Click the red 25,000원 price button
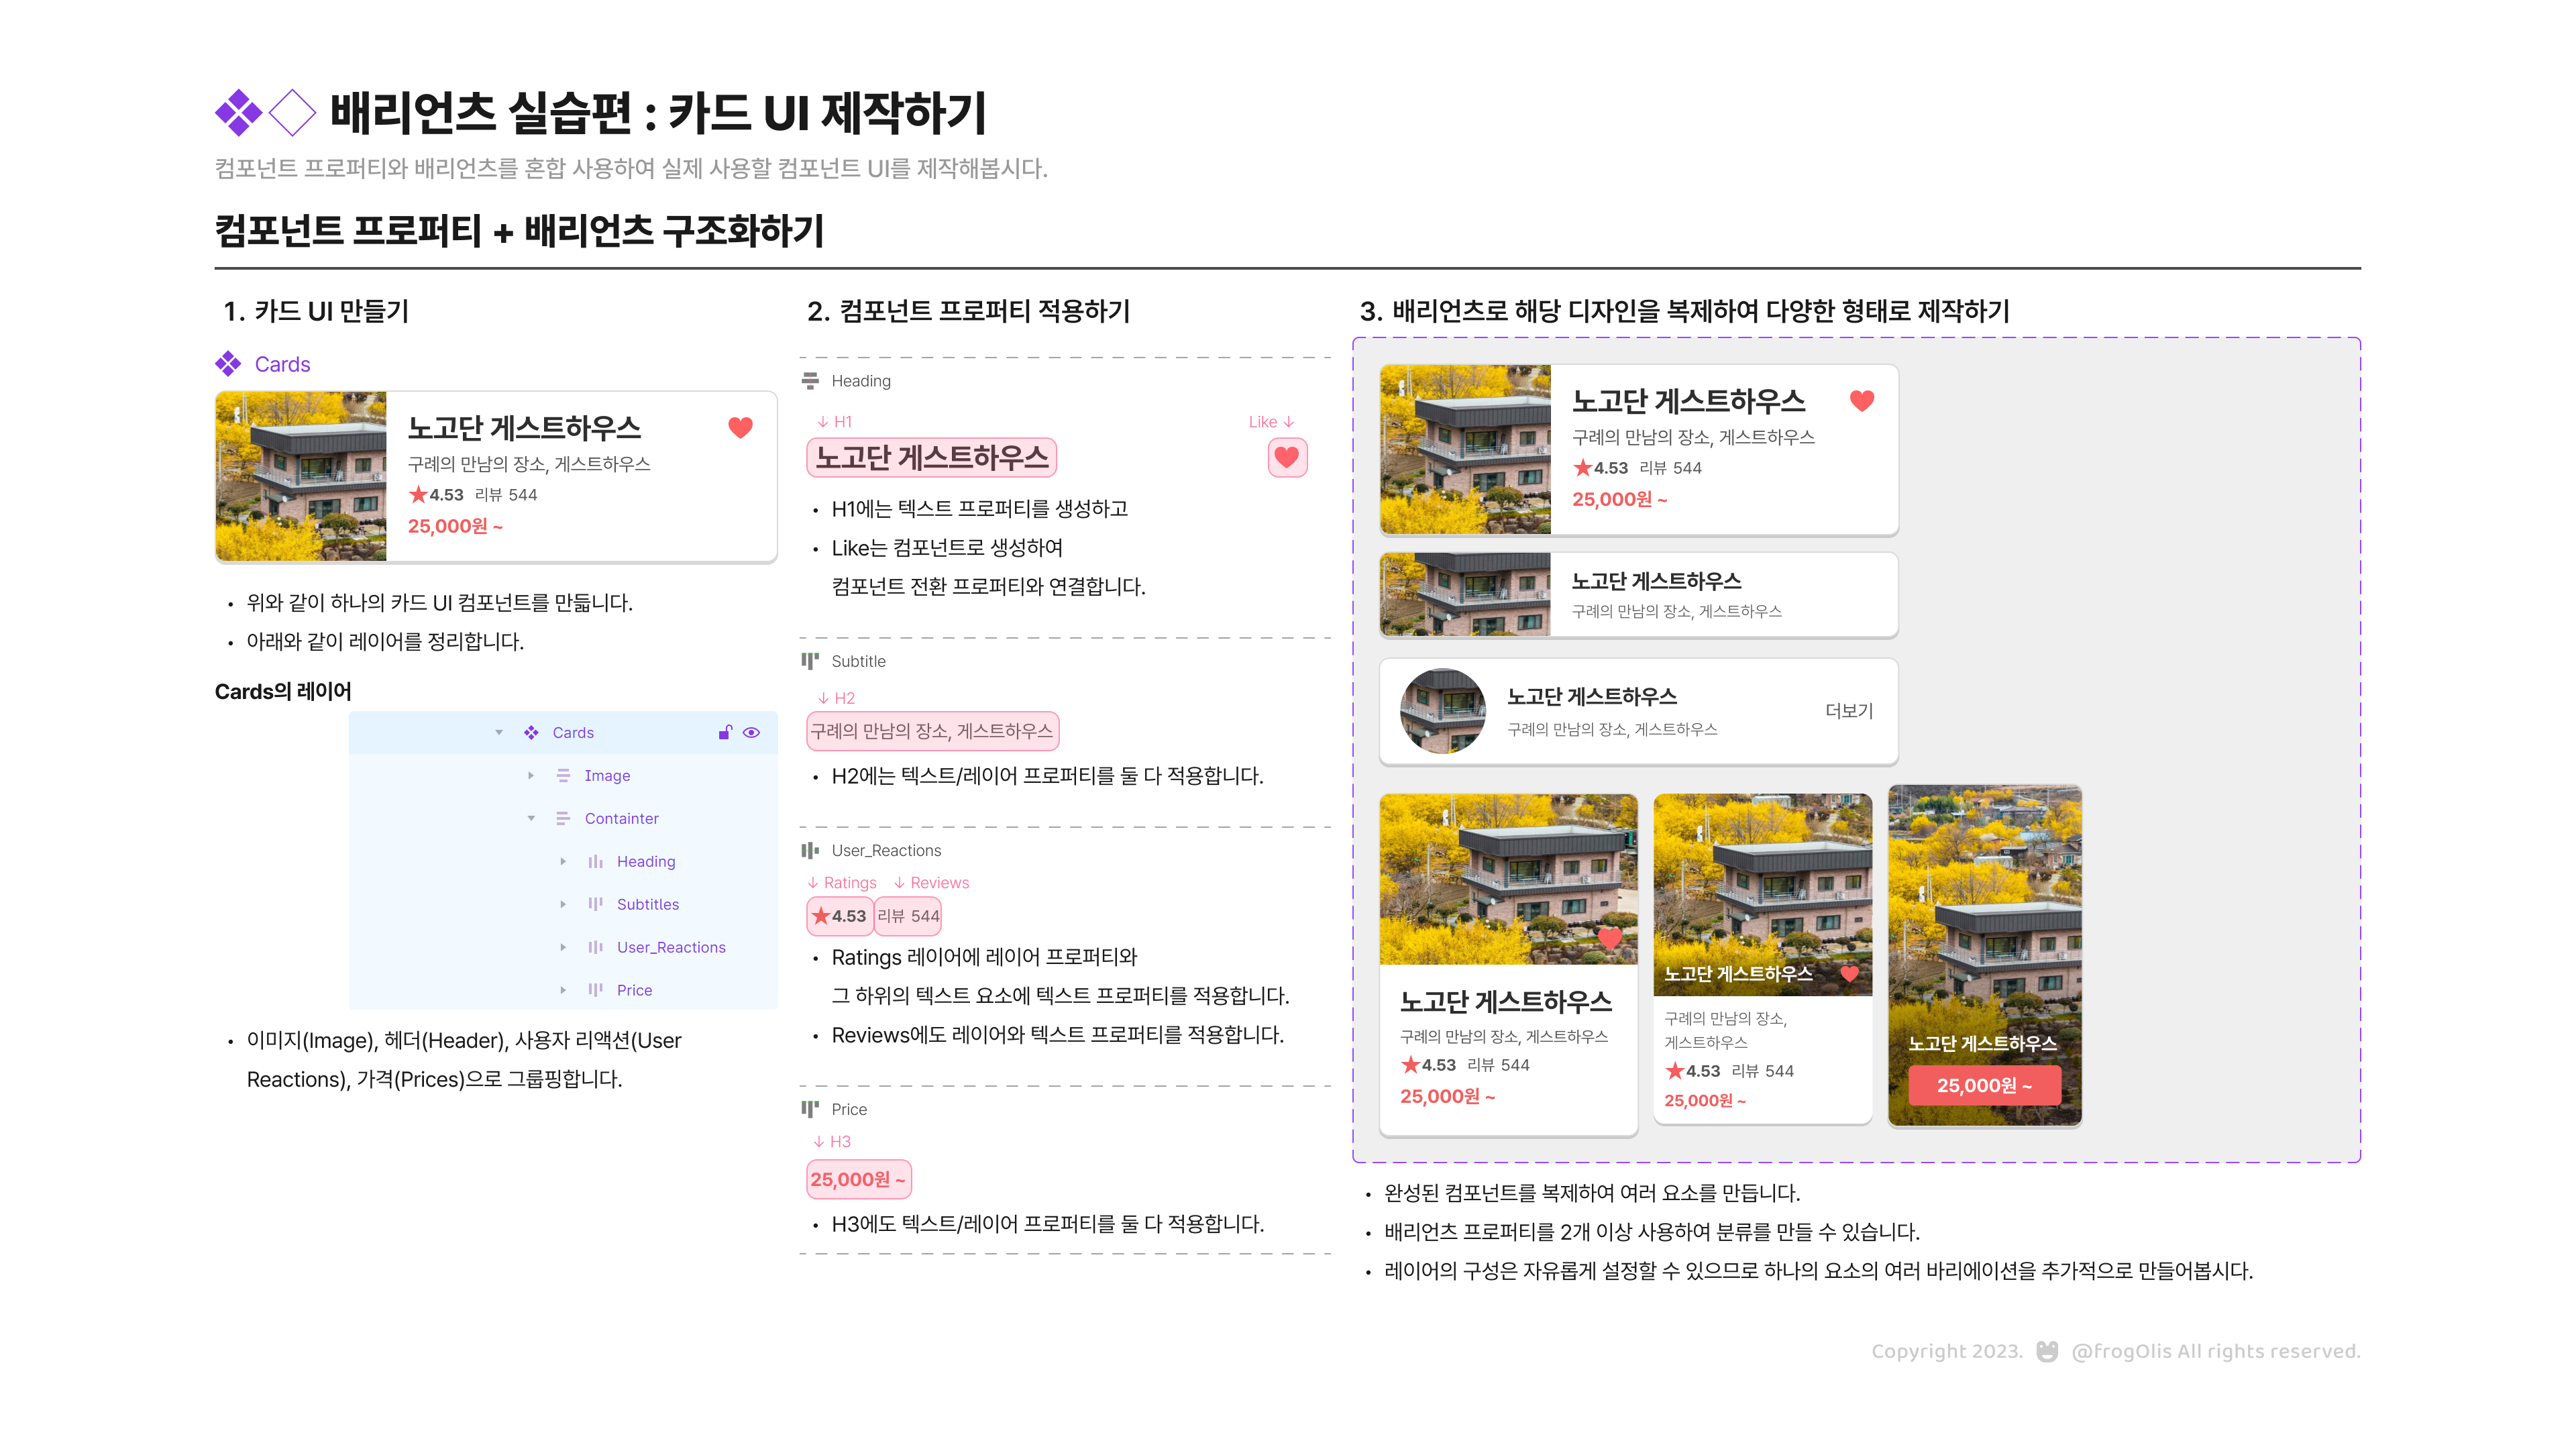The width and height of the screenshot is (2576, 1449). tap(1984, 1085)
